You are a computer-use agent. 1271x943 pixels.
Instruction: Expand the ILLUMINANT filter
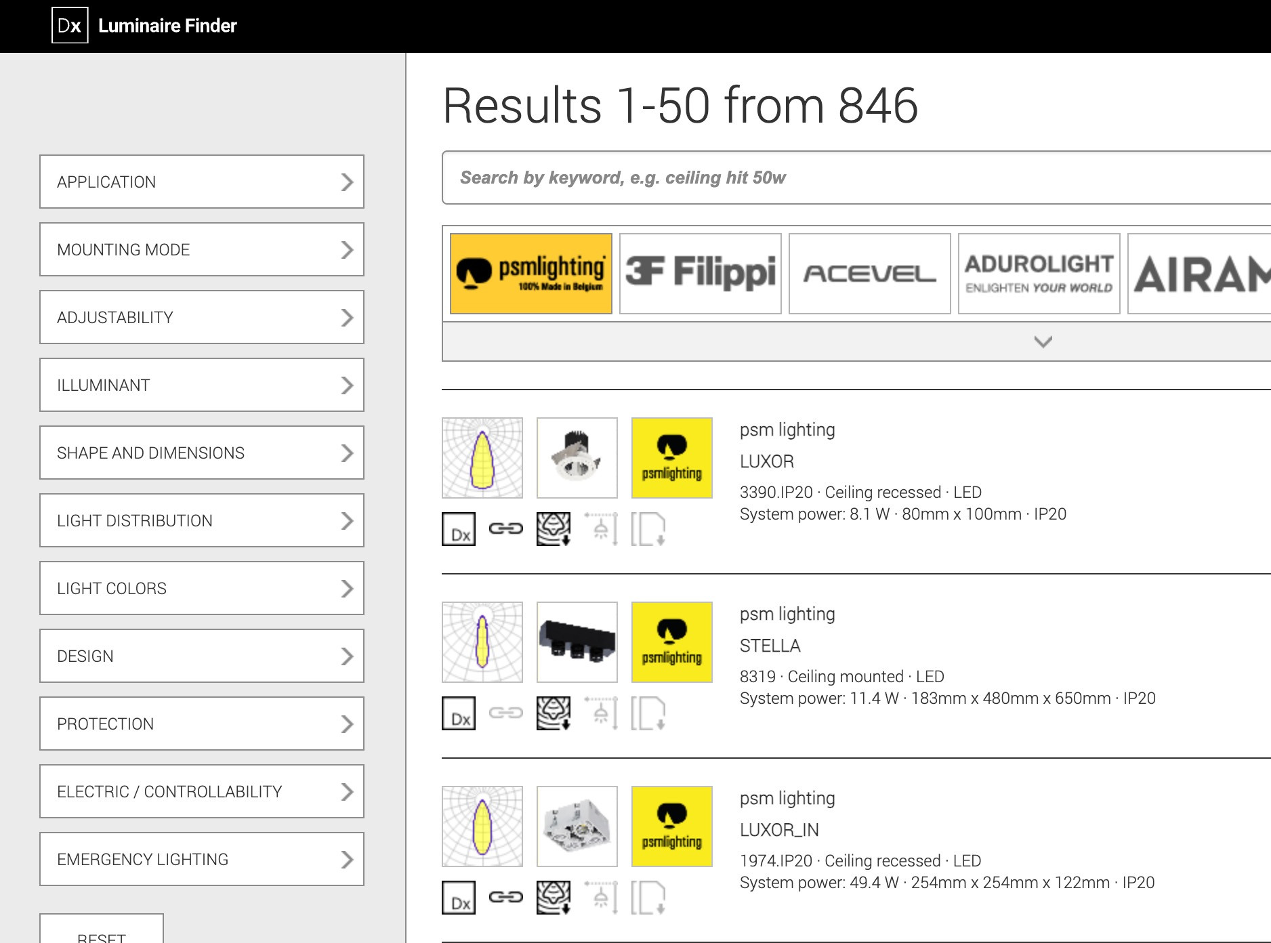click(202, 385)
